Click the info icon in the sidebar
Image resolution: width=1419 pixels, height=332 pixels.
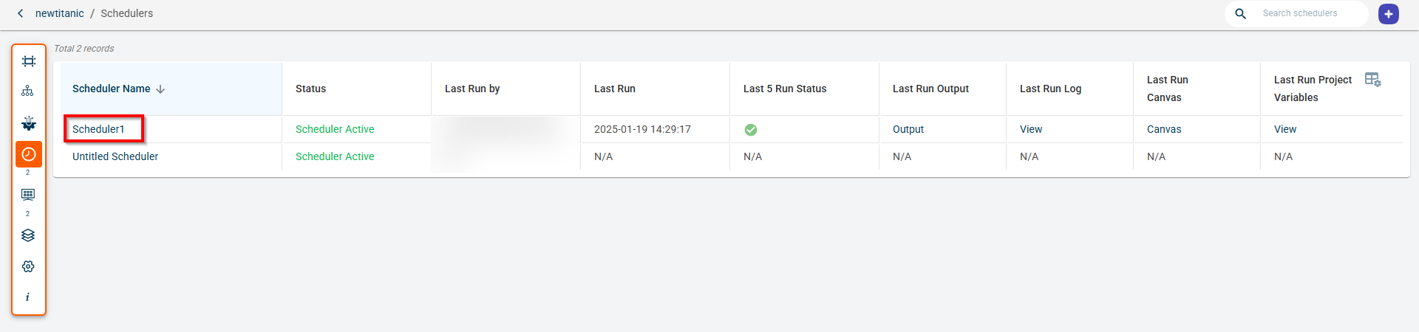click(28, 297)
